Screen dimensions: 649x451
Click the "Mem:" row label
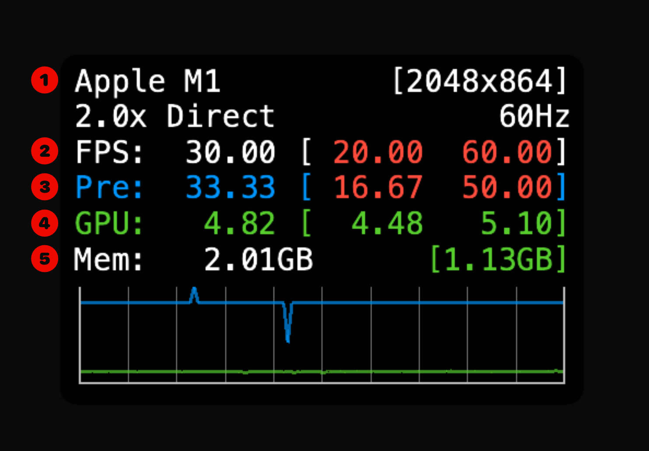[x=108, y=259]
